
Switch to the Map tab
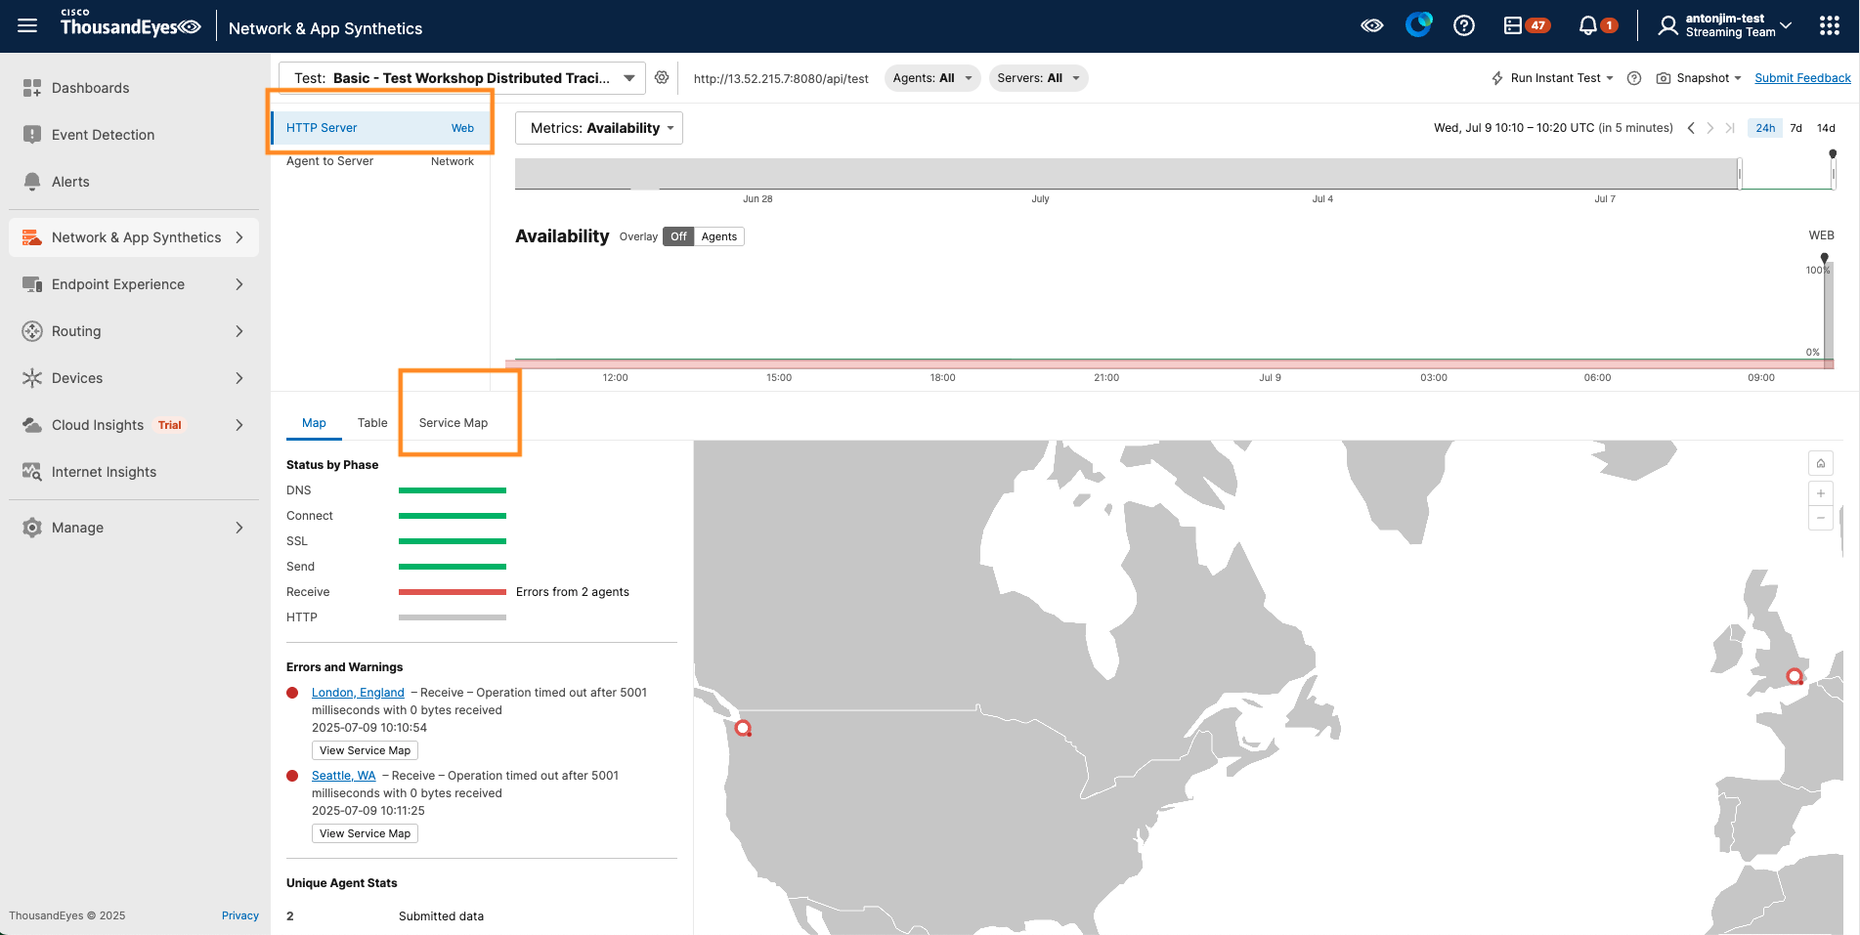(x=314, y=423)
